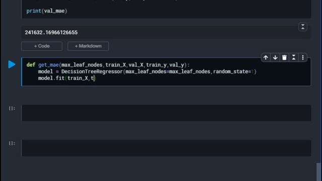
Task: Move the active cell up
Action: (266, 58)
